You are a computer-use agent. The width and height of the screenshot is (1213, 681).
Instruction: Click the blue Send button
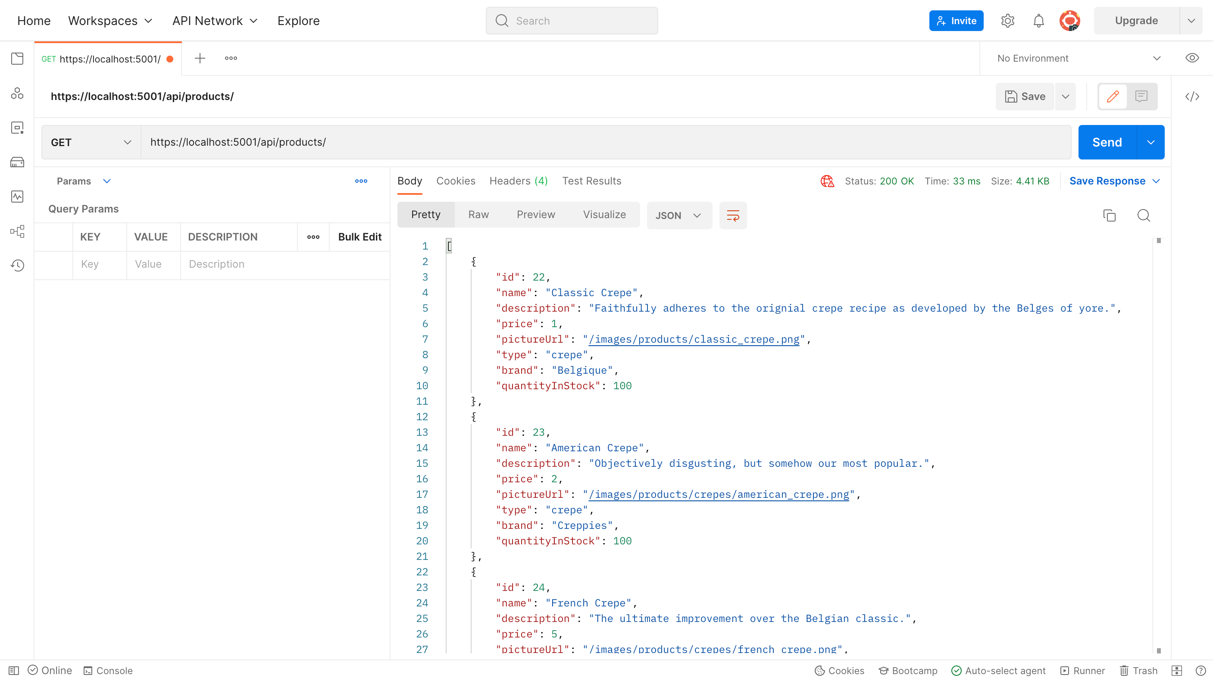point(1107,142)
